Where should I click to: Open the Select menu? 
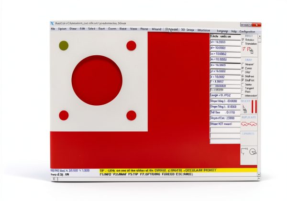[x=91, y=29]
